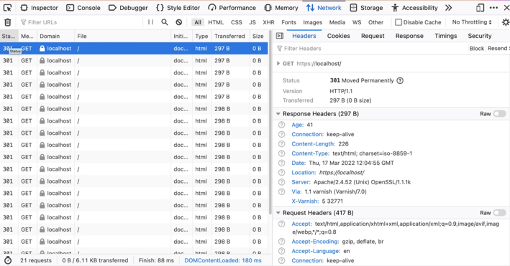Image resolution: width=510 pixels, height=266 pixels.
Task: Select the All filter
Action: click(x=198, y=22)
